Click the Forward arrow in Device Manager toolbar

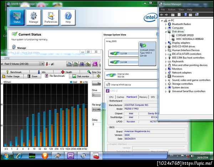click(166, 15)
